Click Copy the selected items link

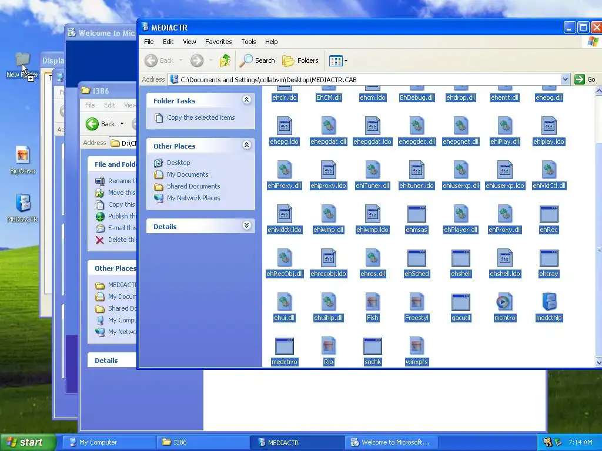click(201, 117)
